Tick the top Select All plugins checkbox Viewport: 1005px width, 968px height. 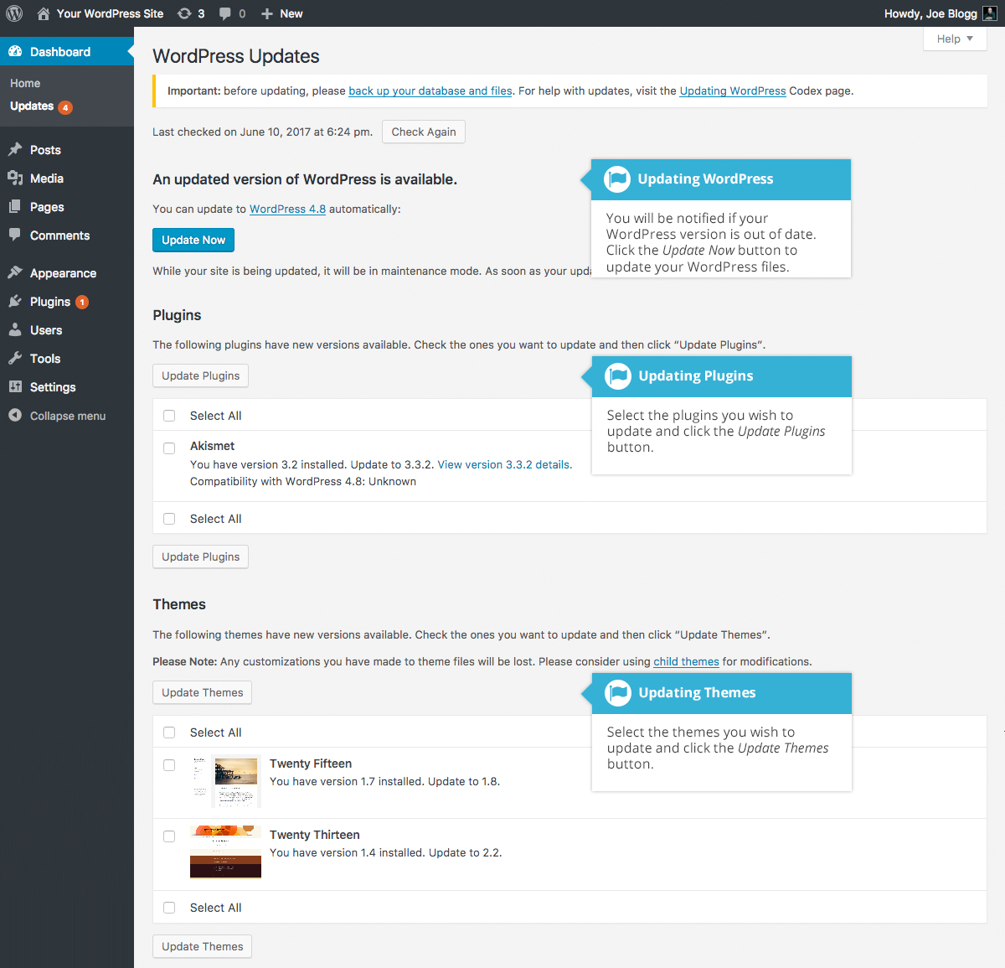pyautogui.click(x=169, y=416)
